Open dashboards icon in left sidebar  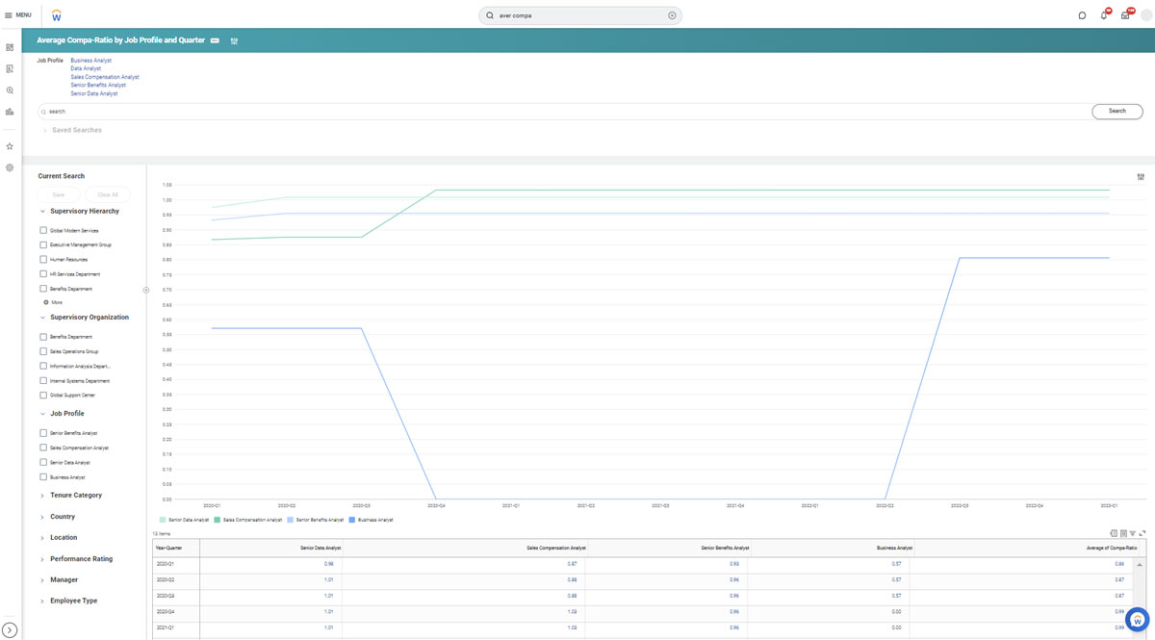coord(10,47)
